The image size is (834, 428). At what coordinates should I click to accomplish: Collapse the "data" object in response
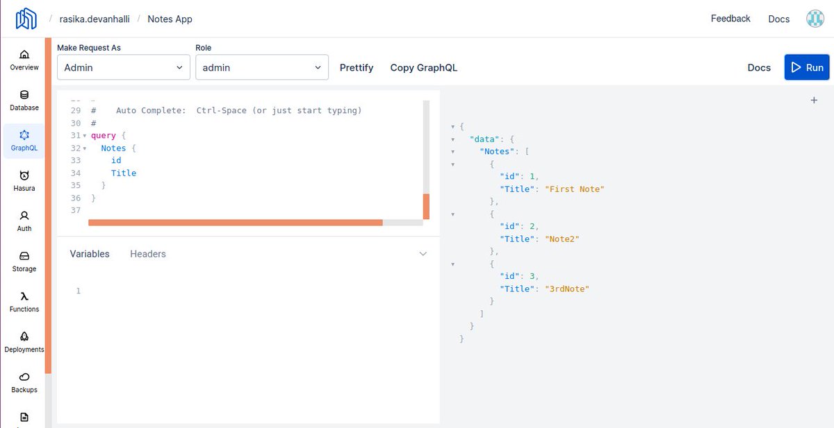(x=453, y=139)
